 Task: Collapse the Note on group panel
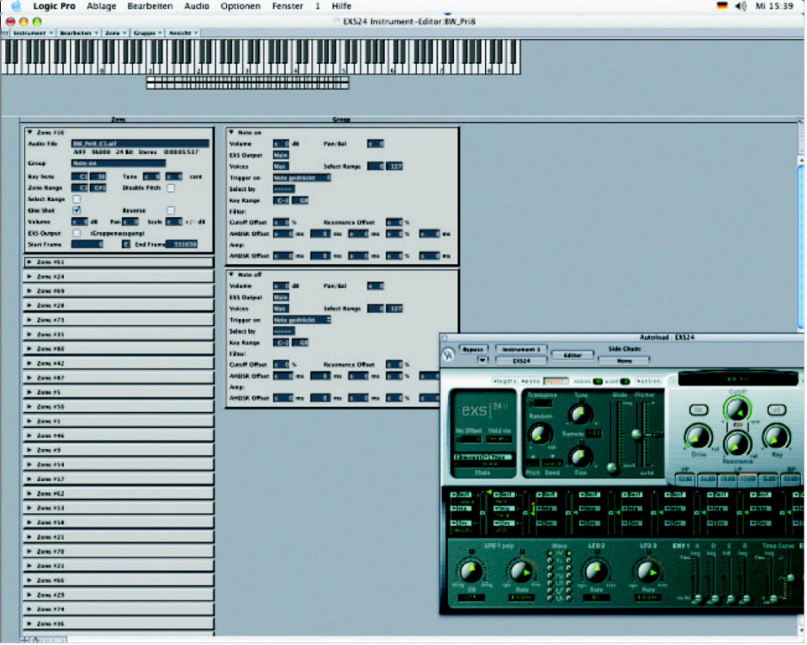click(232, 132)
